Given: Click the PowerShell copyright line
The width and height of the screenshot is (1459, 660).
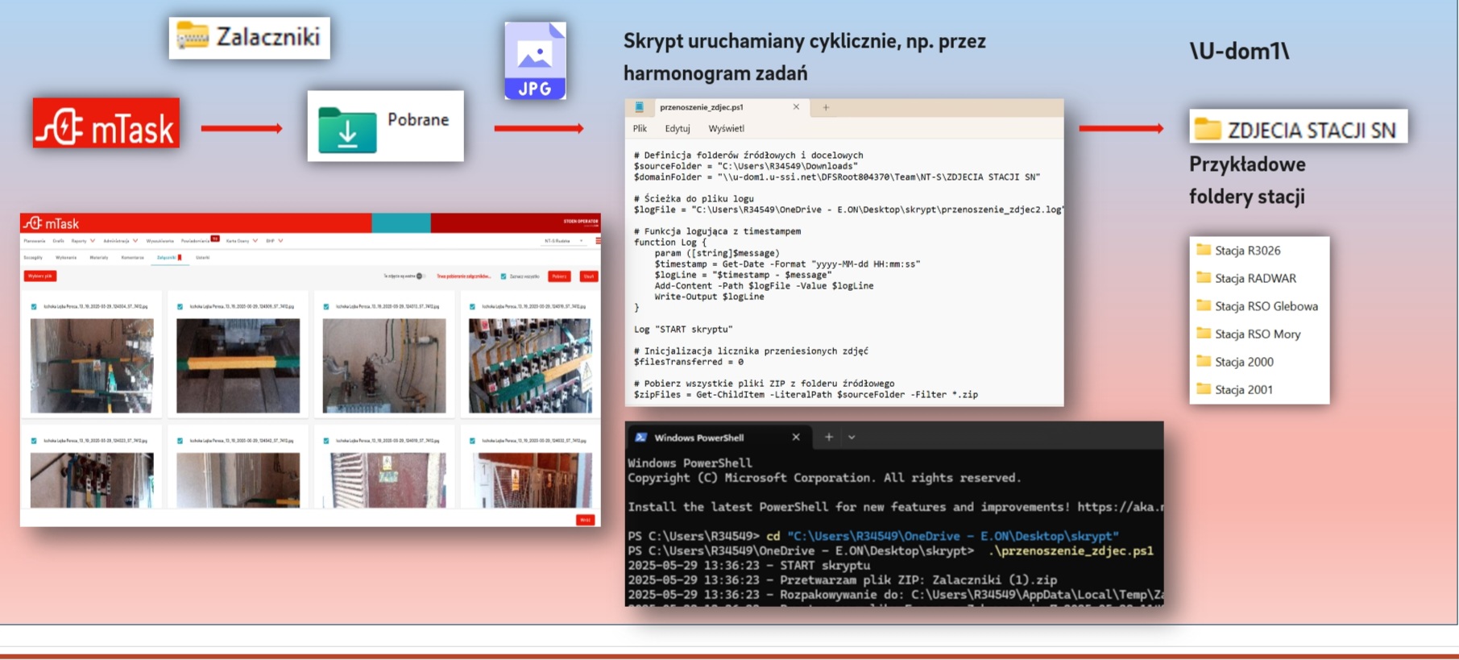Looking at the screenshot, I should point(824,477).
